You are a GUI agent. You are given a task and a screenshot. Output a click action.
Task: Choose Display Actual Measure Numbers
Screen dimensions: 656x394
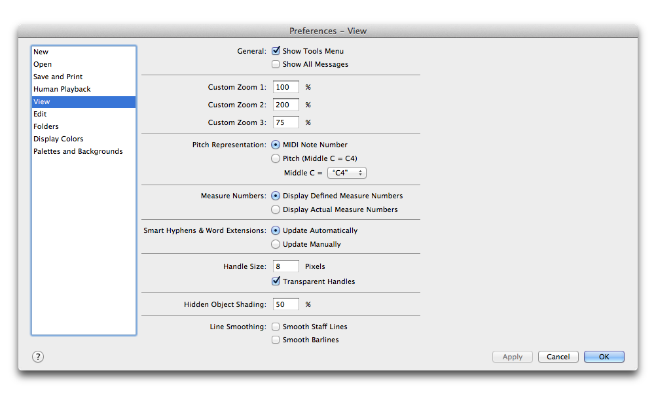click(x=276, y=209)
